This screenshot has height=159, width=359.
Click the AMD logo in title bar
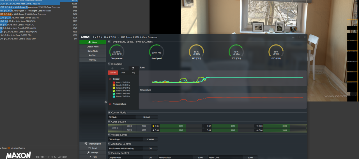pyautogui.click(x=85, y=37)
